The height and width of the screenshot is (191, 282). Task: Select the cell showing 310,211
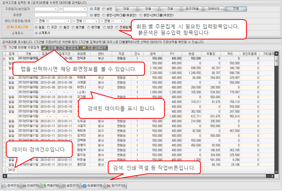tap(191, 102)
